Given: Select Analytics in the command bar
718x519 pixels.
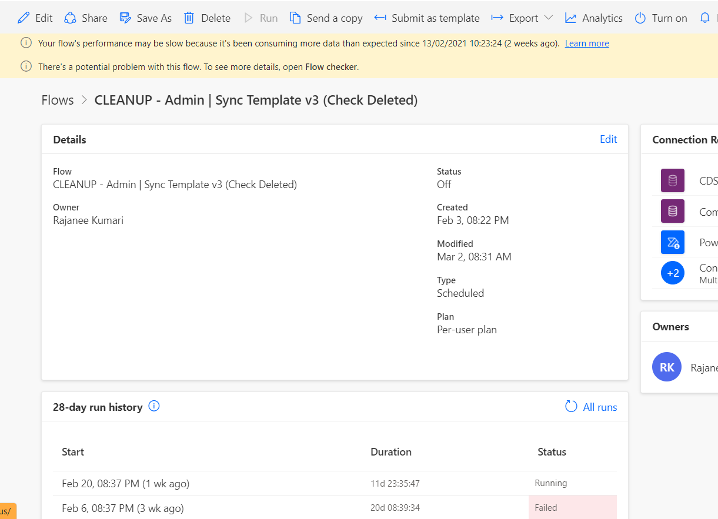Looking at the screenshot, I should (x=594, y=18).
